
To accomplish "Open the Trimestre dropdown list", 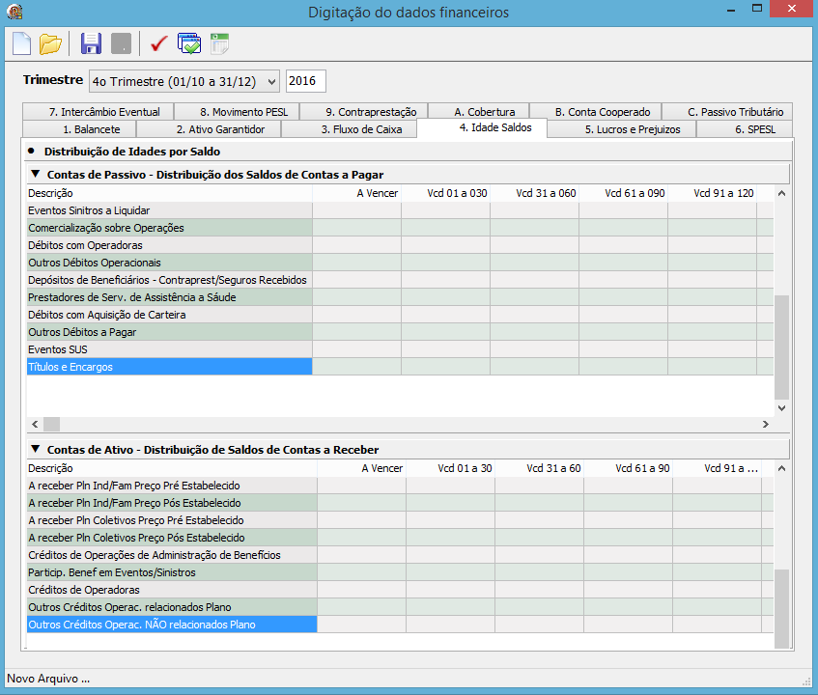I will tap(184, 81).
